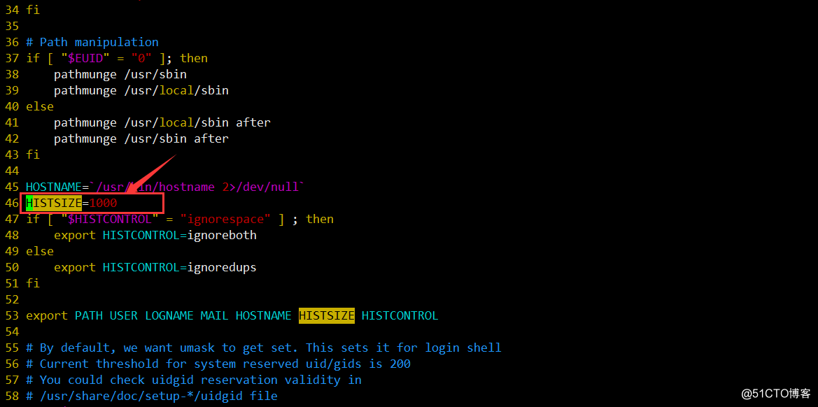
Task: Click the comment '# Path manipulation'
Action: 92,42
